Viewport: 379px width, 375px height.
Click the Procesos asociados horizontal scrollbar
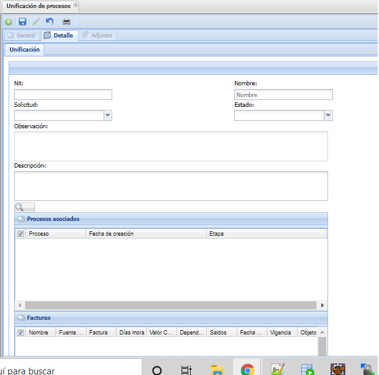click(x=170, y=305)
